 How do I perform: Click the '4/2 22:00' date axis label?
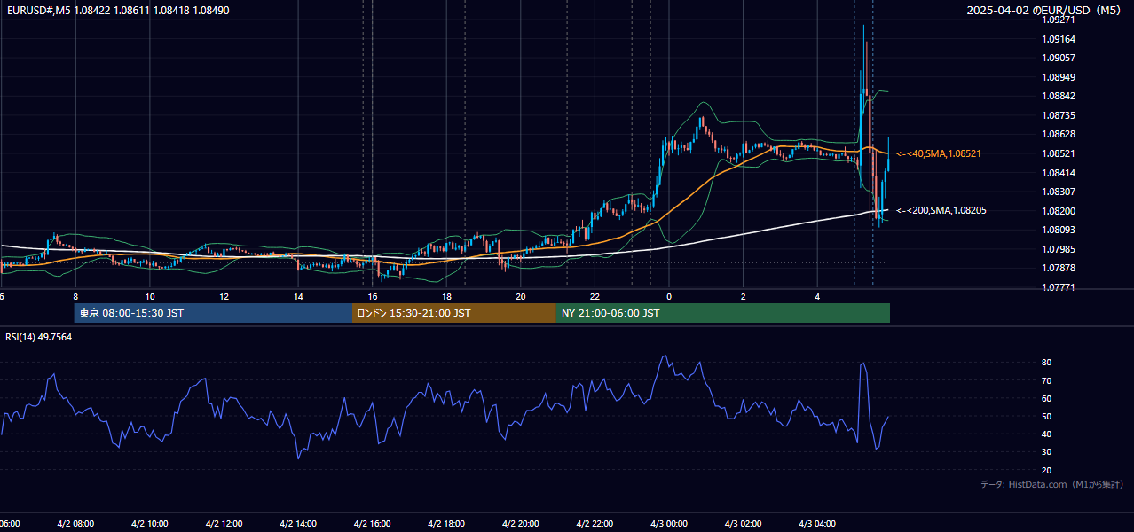point(595,524)
